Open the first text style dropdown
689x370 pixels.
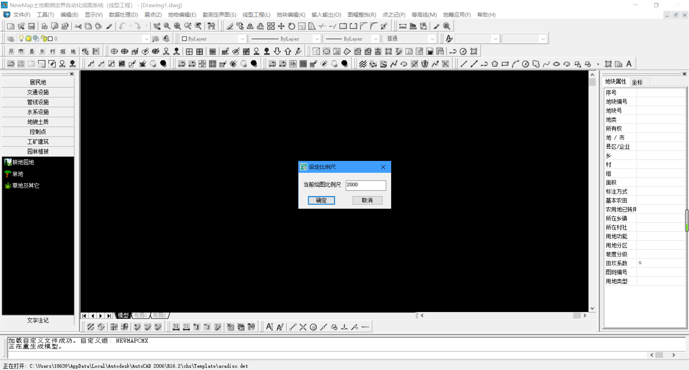click(x=496, y=39)
